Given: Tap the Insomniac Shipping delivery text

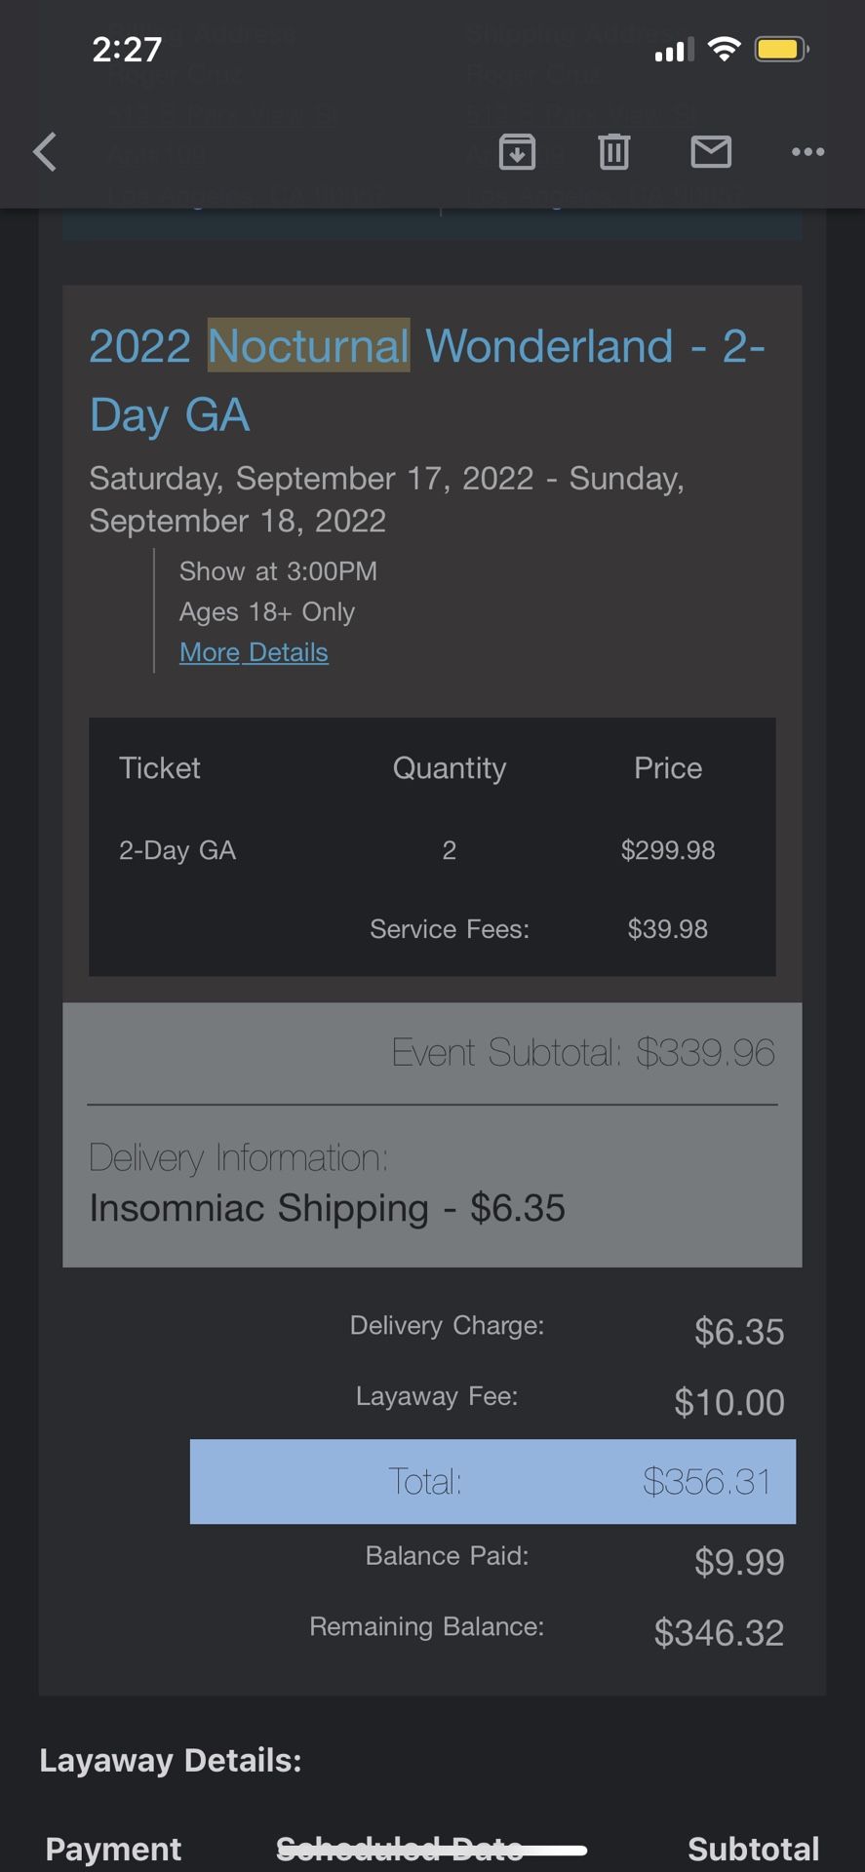Looking at the screenshot, I should click(x=327, y=1208).
